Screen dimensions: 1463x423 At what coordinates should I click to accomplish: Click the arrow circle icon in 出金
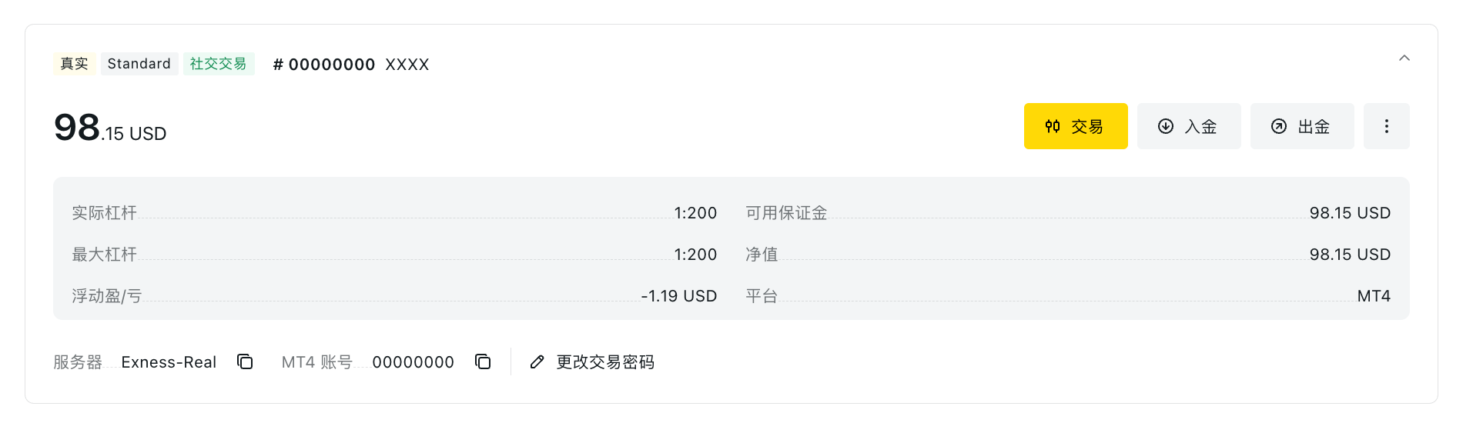(1279, 126)
